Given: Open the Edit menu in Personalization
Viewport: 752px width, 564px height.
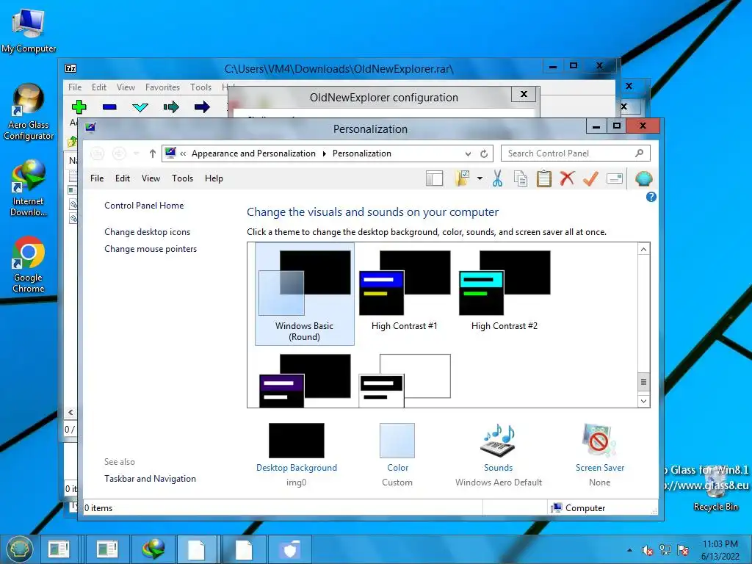Looking at the screenshot, I should (x=123, y=178).
